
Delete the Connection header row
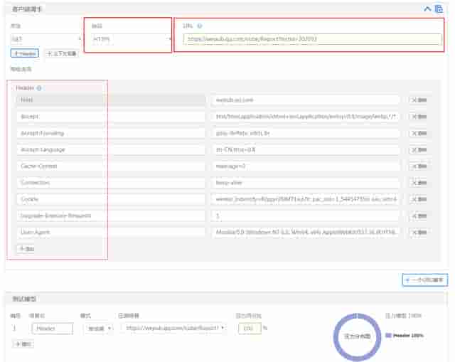tap(418, 183)
